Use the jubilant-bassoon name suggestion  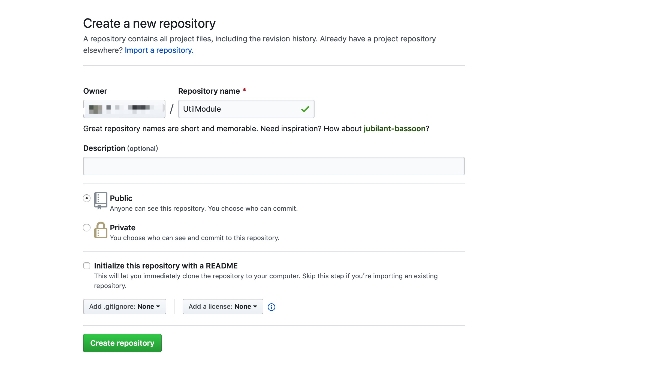(394, 129)
